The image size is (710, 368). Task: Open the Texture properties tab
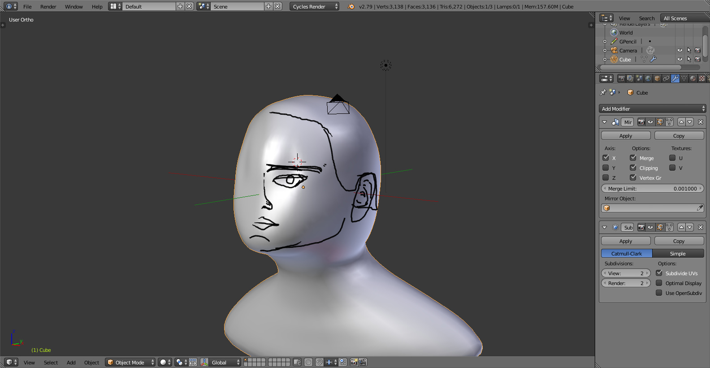tap(702, 78)
